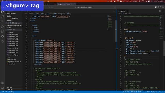Open jquery-3.6.1.min.js in the file tree

(15, 61)
